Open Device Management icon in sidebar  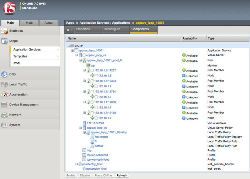pos(4,105)
